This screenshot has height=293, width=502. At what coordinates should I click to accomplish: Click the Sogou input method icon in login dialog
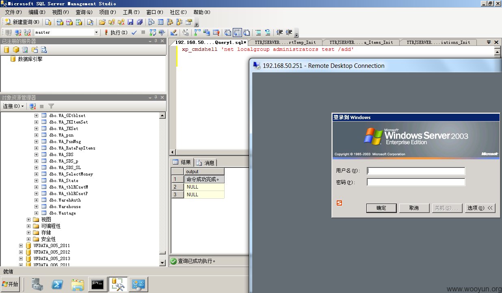pos(340,203)
